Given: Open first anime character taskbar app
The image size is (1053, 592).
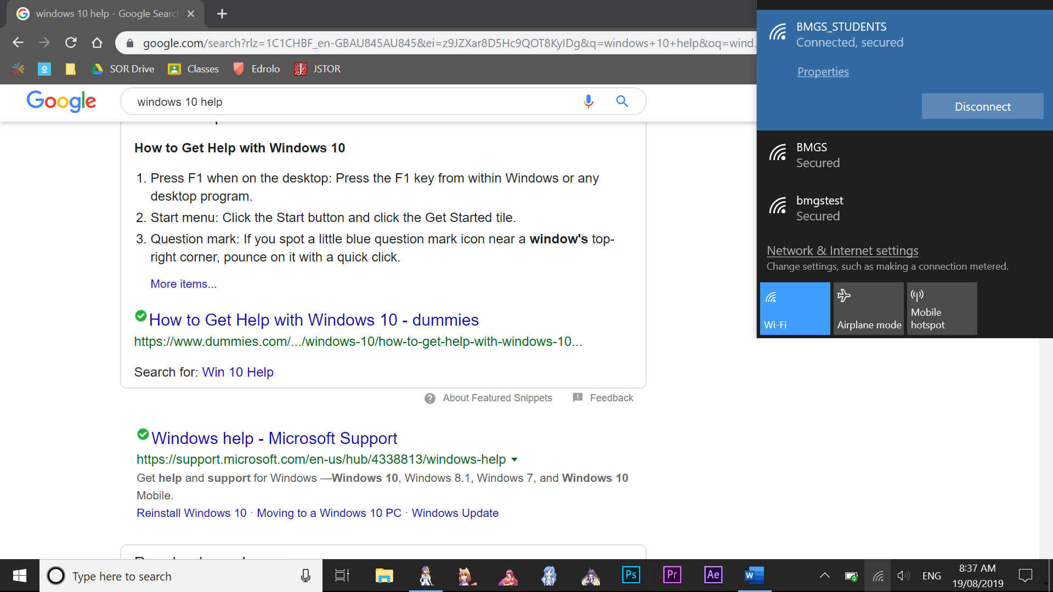Looking at the screenshot, I should 426,576.
